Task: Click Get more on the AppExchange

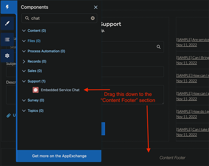Action: tap(59, 156)
